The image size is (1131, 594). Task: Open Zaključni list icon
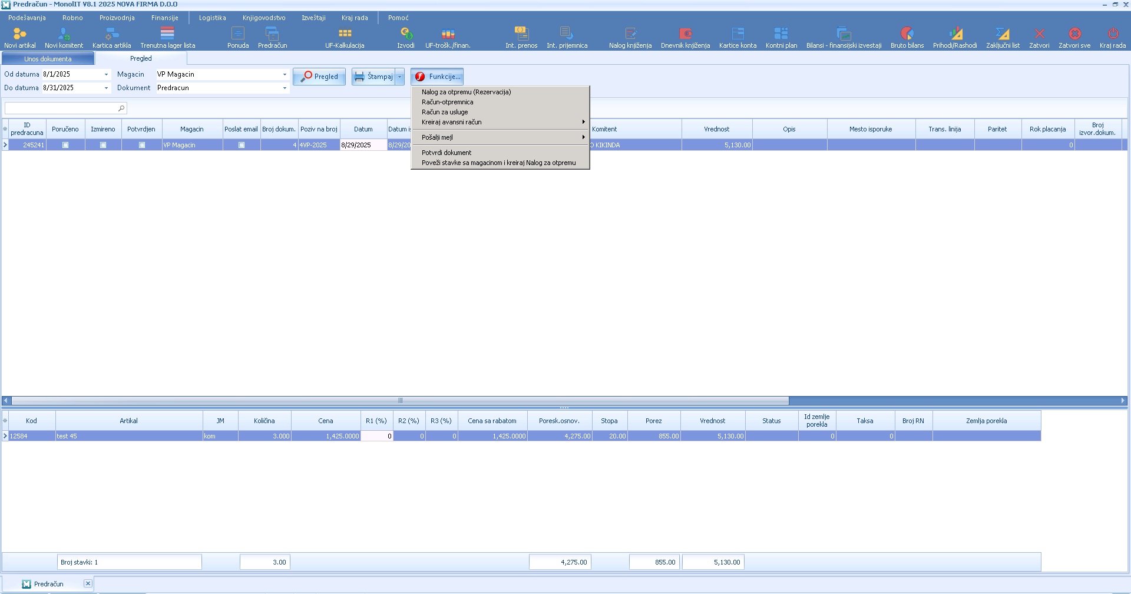1003,34
